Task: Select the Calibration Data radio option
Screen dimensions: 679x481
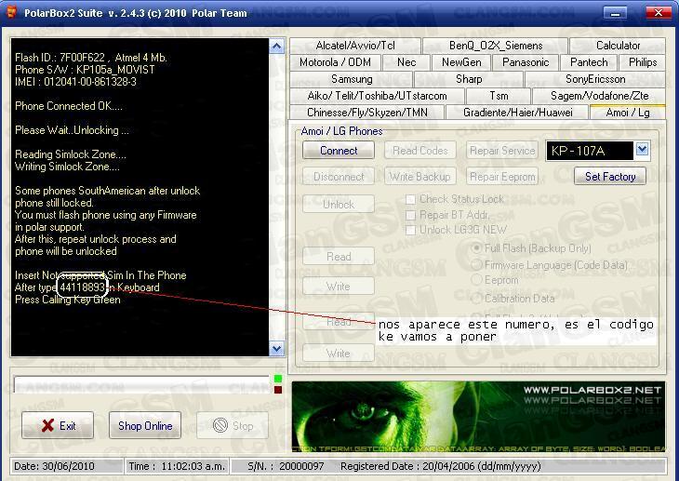Action: pyautogui.click(x=477, y=298)
